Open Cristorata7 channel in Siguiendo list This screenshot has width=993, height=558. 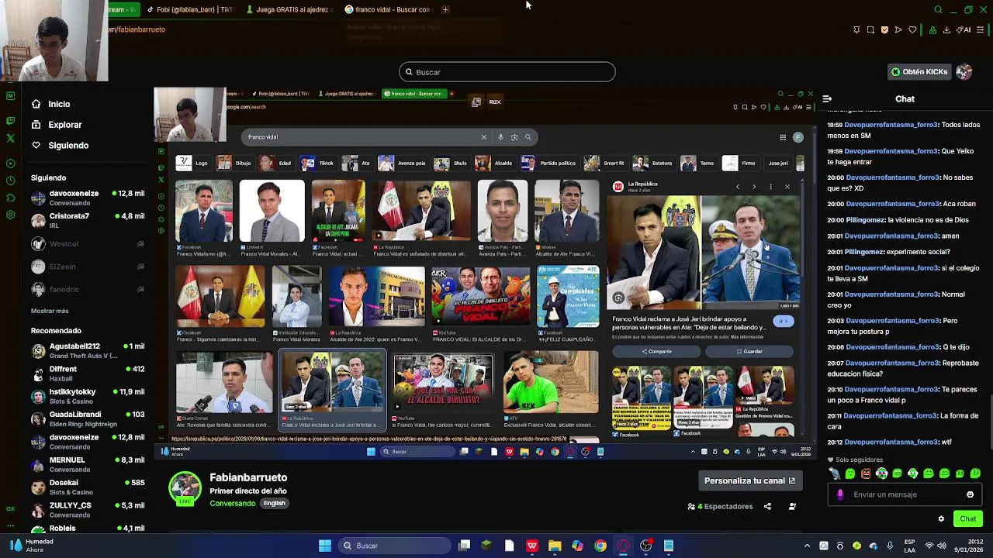(x=88, y=221)
